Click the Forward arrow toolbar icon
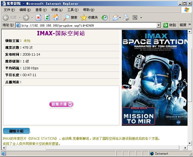 pos(26,18)
